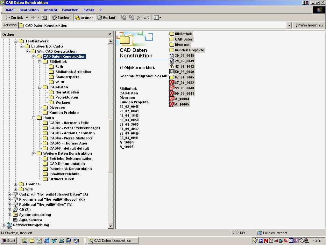The height and width of the screenshot is (245, 326).
Task: Expand the Thomas folder in tree
Action: tap(15, 184)
